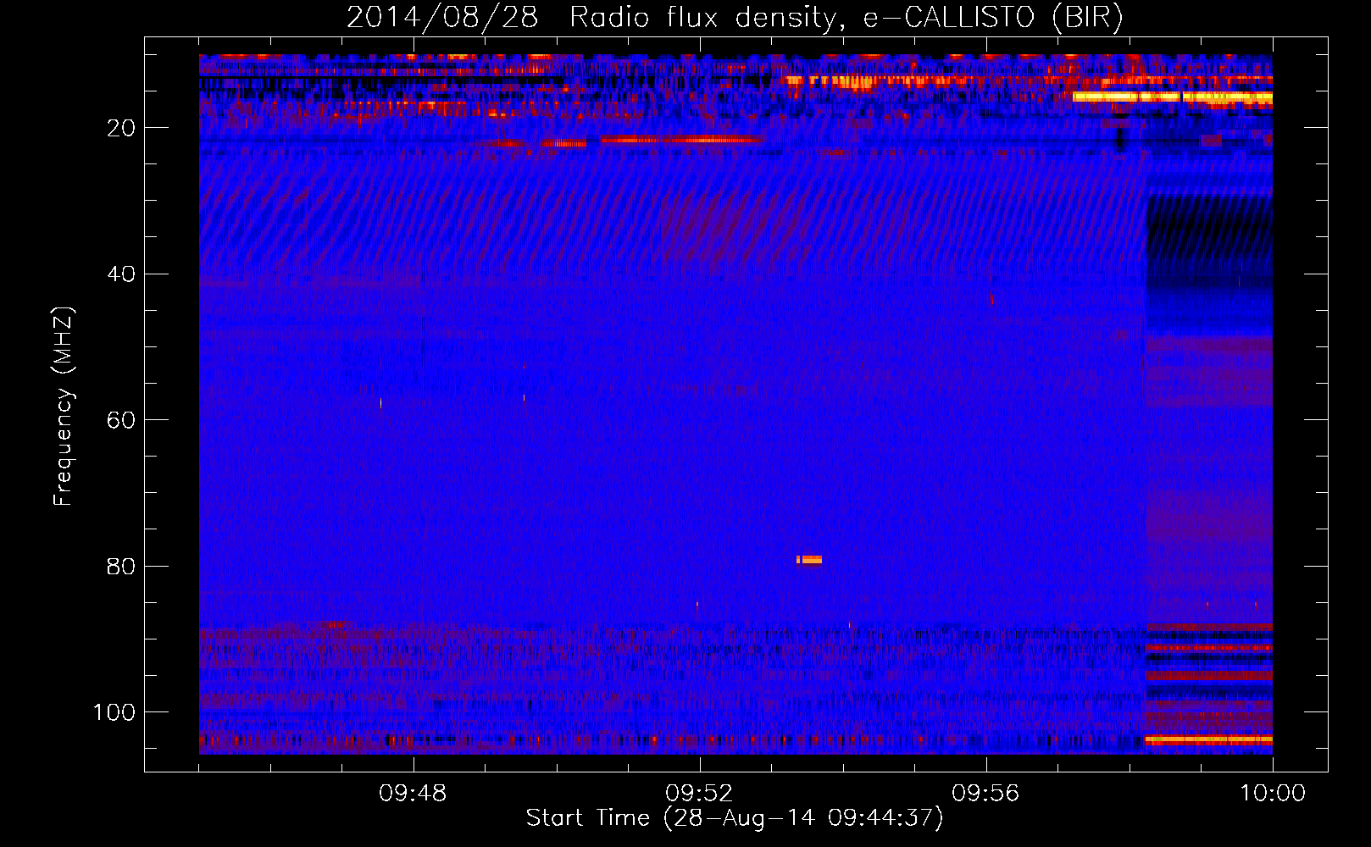This screenshot has width=1371, height=847.
Task: Click the 80 frequency tick label
Action: click(x=121, y=567)
